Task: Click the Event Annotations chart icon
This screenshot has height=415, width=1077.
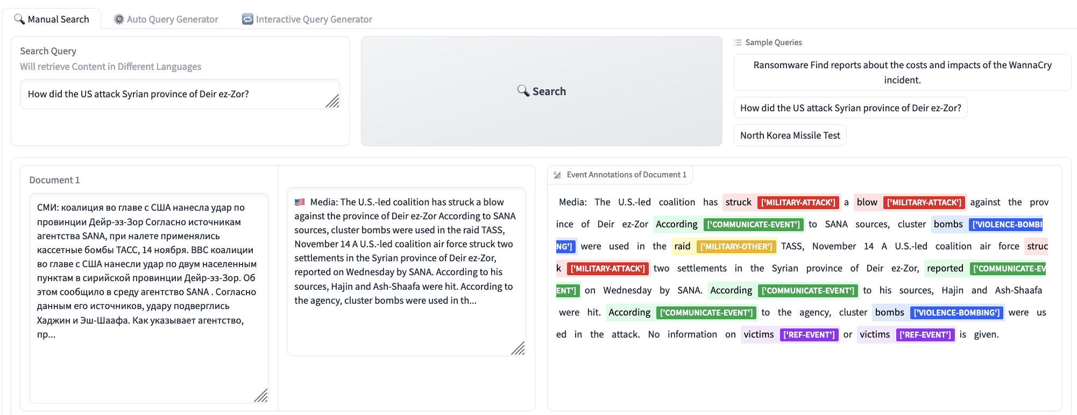Action: pos(557,175)
